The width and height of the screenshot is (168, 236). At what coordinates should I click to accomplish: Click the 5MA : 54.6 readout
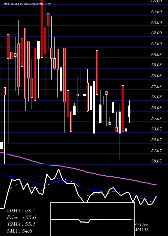pyautogui.click(x=19, y=231)
